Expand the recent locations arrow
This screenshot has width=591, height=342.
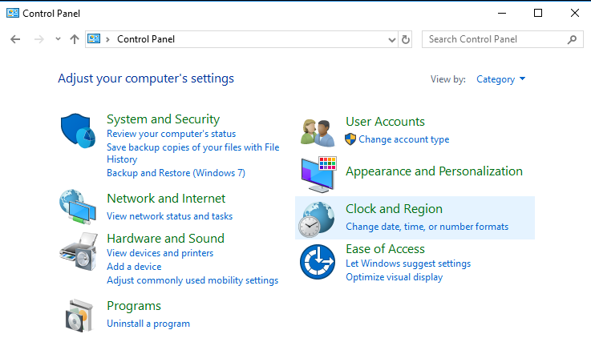pyautogui.click(x=58, y=38)
